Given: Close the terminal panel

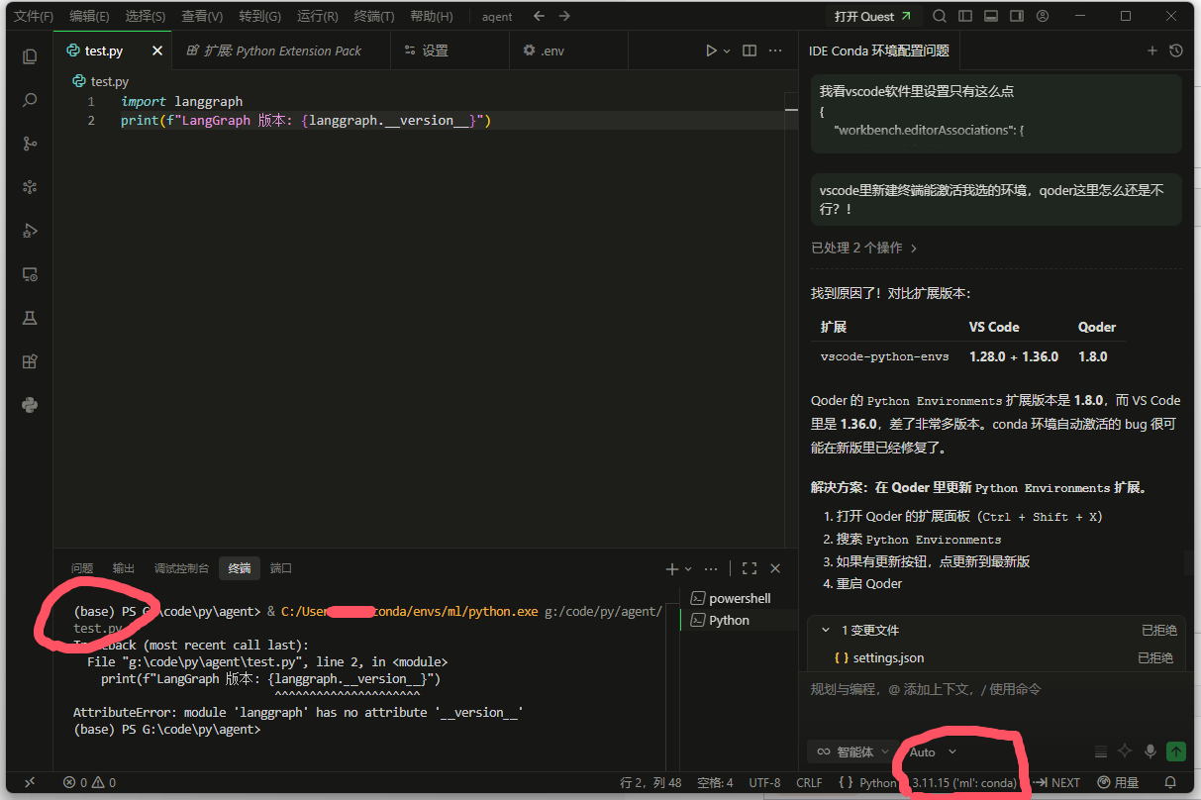Looking at the screenshot, I should click(775, 568).
